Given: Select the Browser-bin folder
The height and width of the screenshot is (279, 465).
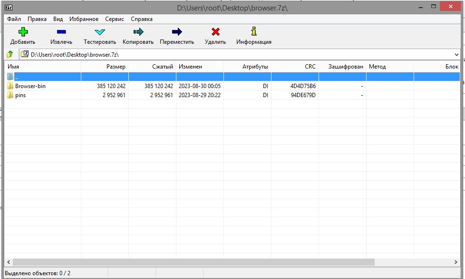Looking at the screenshot, I should [30, 86].
